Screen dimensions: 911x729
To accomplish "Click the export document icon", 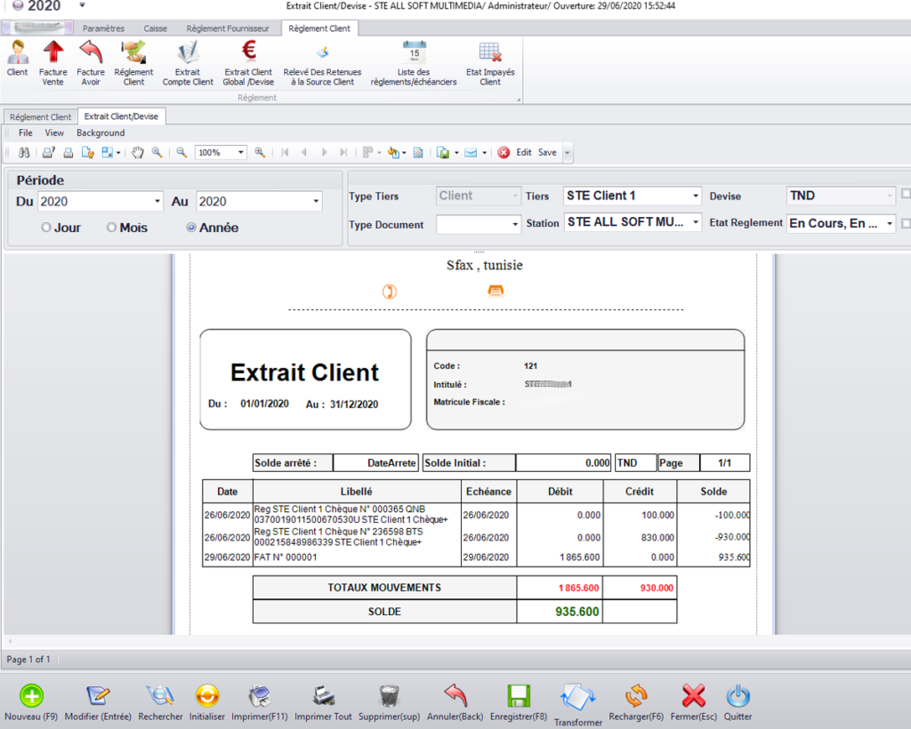I will [443, 153].
